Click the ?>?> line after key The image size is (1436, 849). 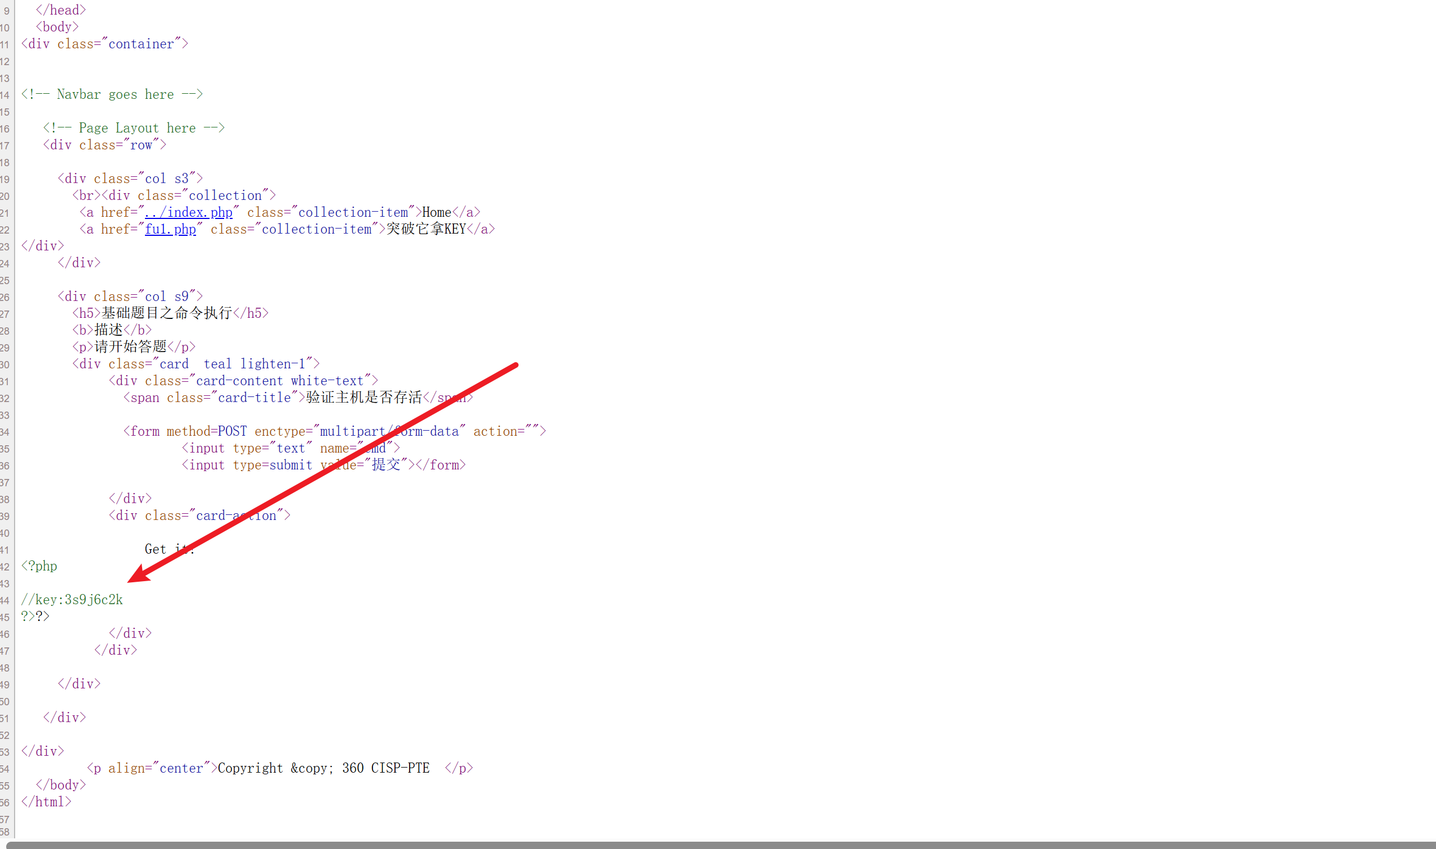[x=35, y=616]
